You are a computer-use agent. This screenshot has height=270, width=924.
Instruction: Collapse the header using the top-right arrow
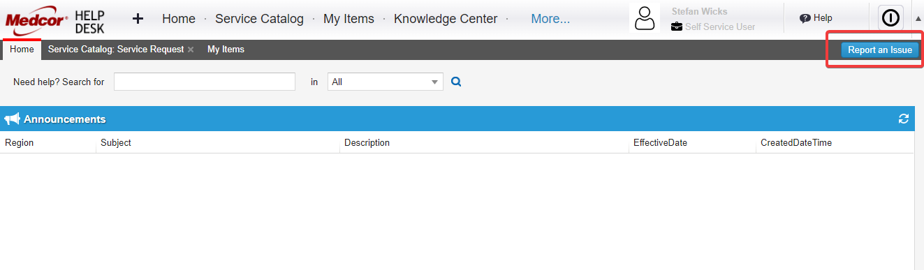(918, 19)
